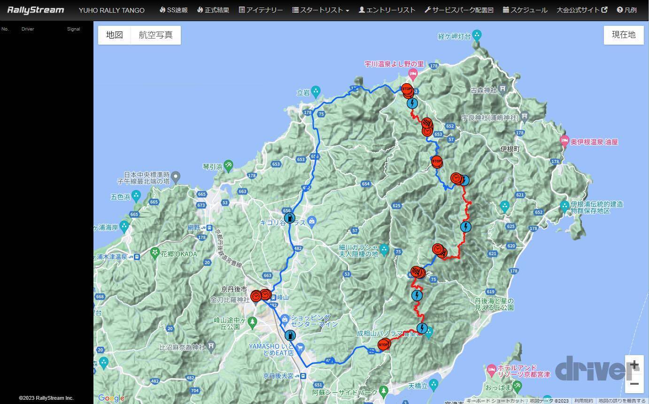Image resolution: width=649 pixels, height=404 pixels.
Task: Click the fuel pump marker above YAMASHO store
Action: [290, 335]
